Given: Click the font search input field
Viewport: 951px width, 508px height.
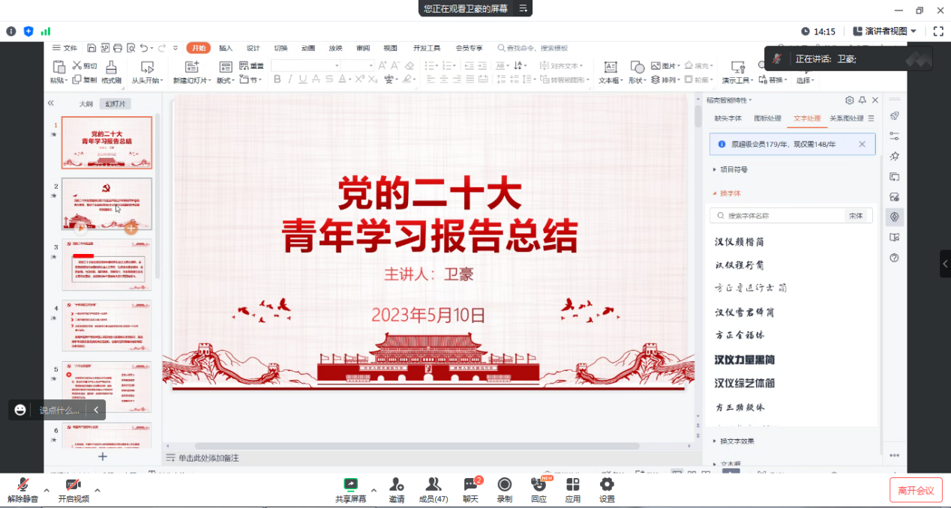Looking at the screenshot, I should point(778,216).
